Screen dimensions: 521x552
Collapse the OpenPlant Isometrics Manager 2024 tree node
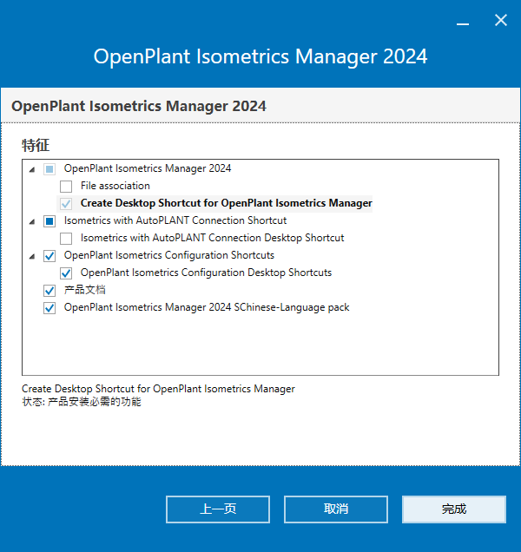tap(32, 170)
